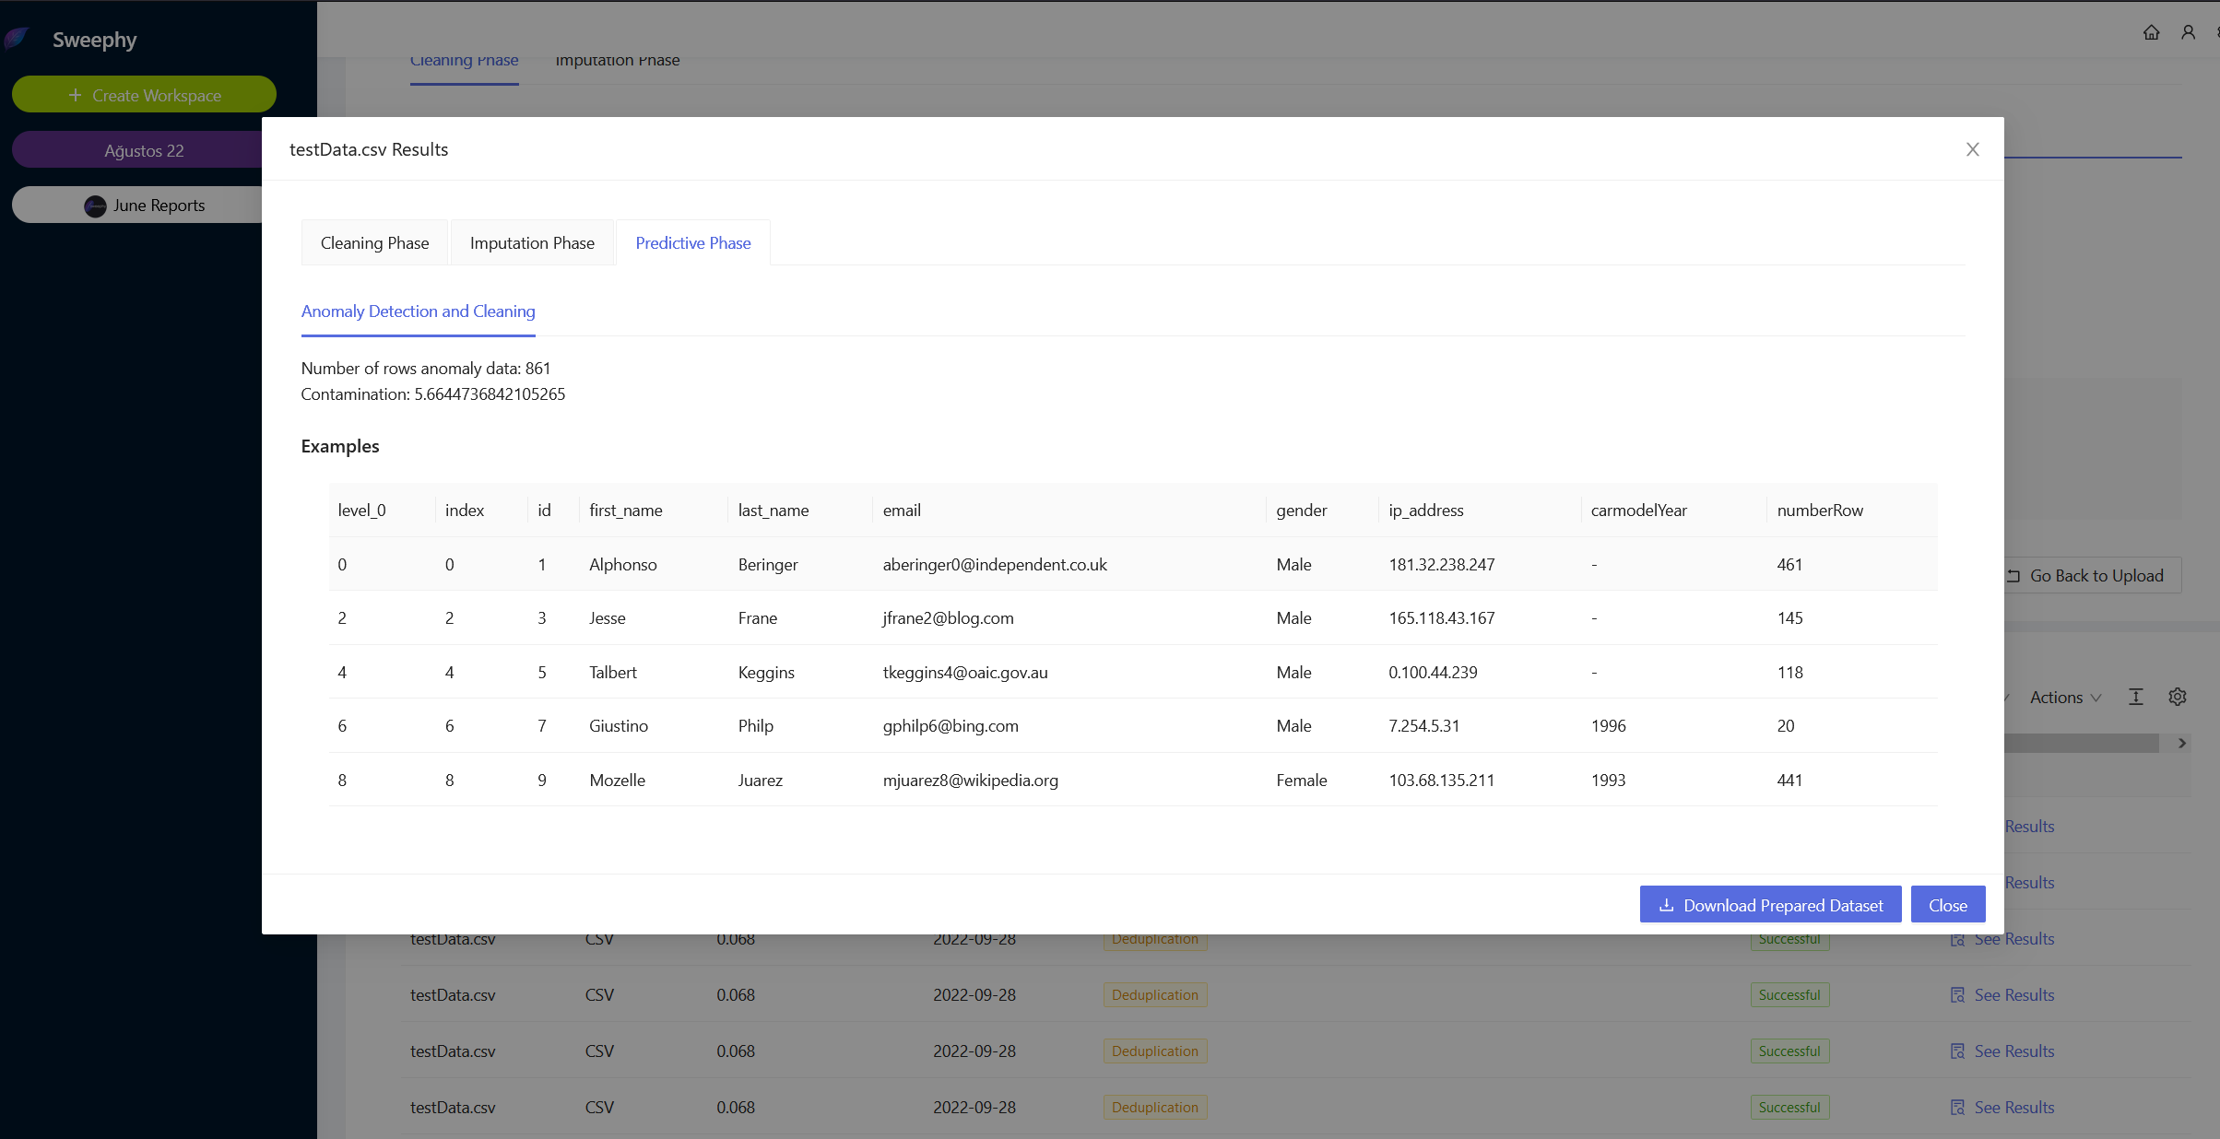The image size is (2220, 1139).
Task: Click the carmodelYear column header
Action: pyautogui.click(x=1674, y=510)
